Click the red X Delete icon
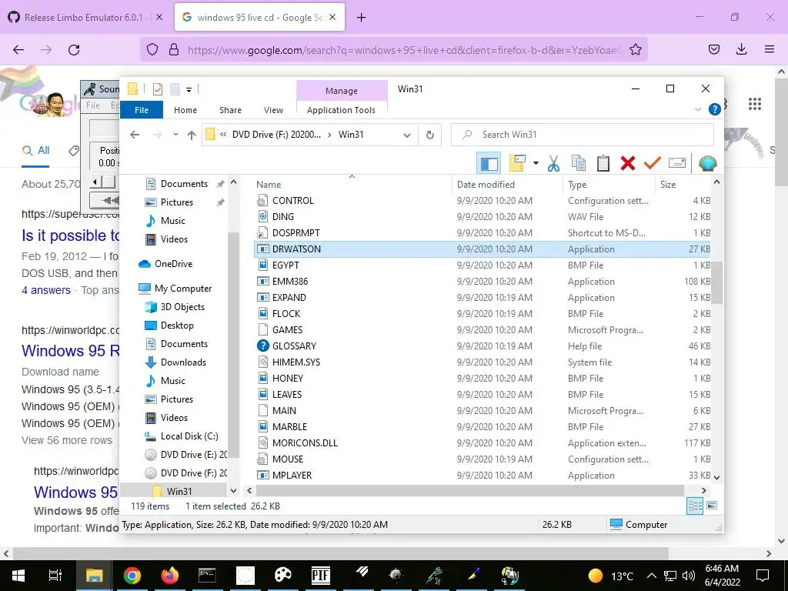Viewport: 788px width, 591px height. pos(628,163)
